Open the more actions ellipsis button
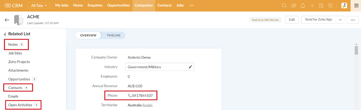 point(353,20)
